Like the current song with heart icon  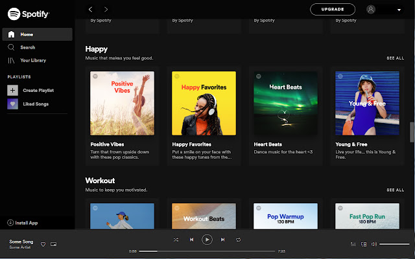click(x=43, y=244)
